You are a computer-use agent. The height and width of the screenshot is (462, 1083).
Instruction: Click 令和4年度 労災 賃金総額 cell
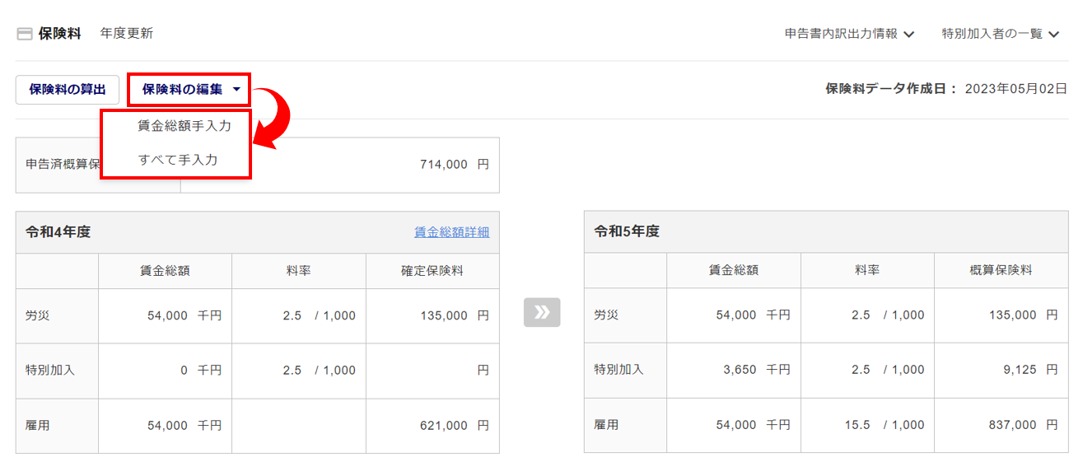(x=166, y=315)
